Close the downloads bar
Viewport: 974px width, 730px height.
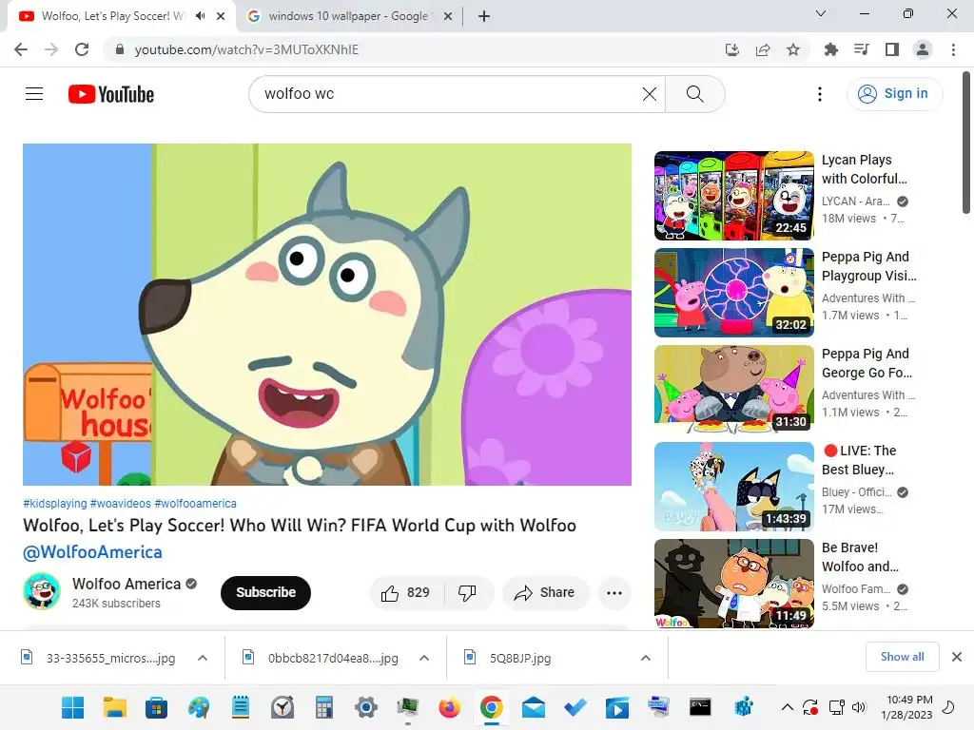(x=957, y=657)
